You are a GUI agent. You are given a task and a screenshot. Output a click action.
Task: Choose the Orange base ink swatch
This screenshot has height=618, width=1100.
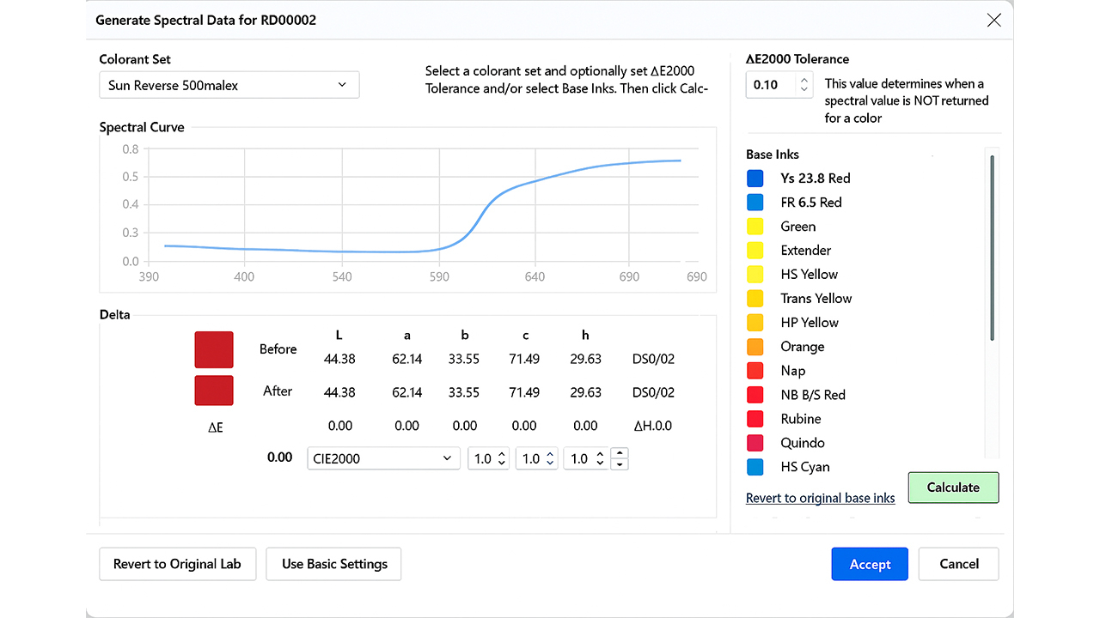[x=755, y=347]
